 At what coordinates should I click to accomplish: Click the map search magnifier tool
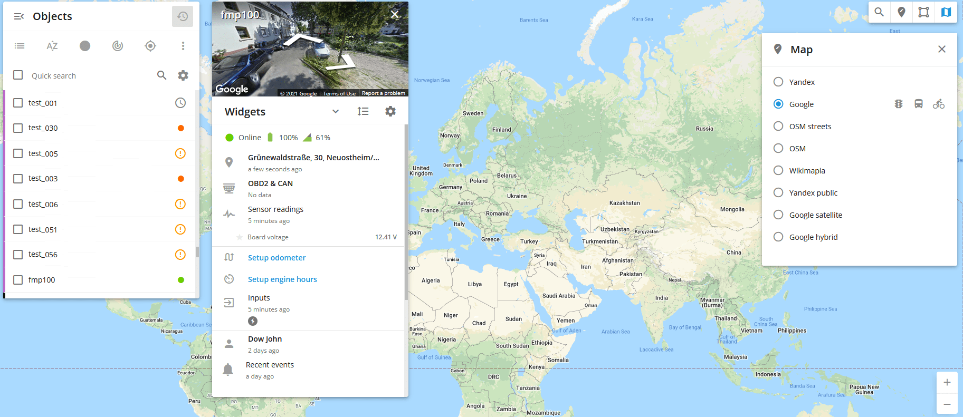879,12
